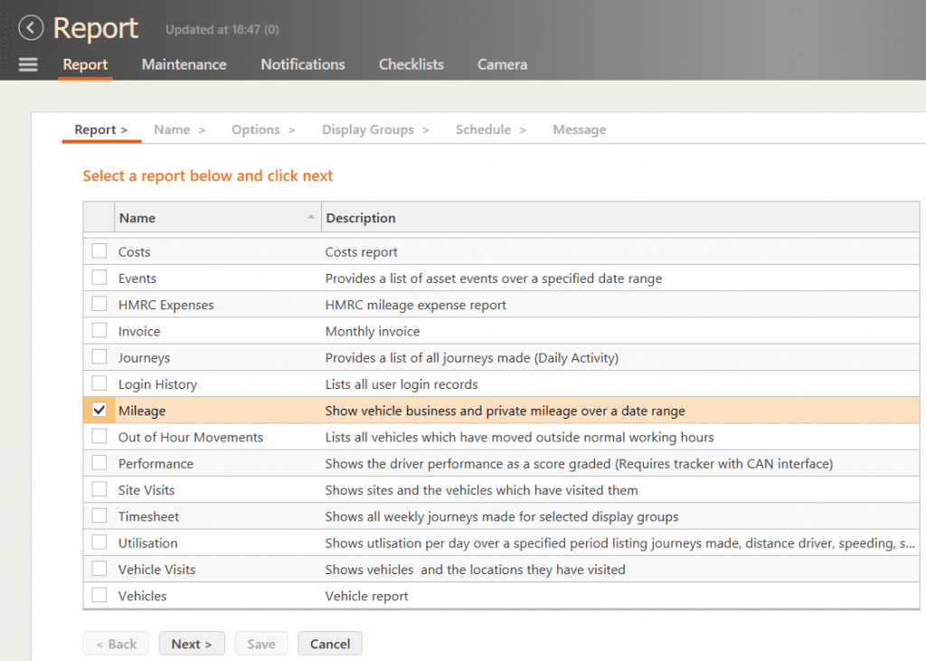
Task: Select the Login History row name
Action: point(157,384)
